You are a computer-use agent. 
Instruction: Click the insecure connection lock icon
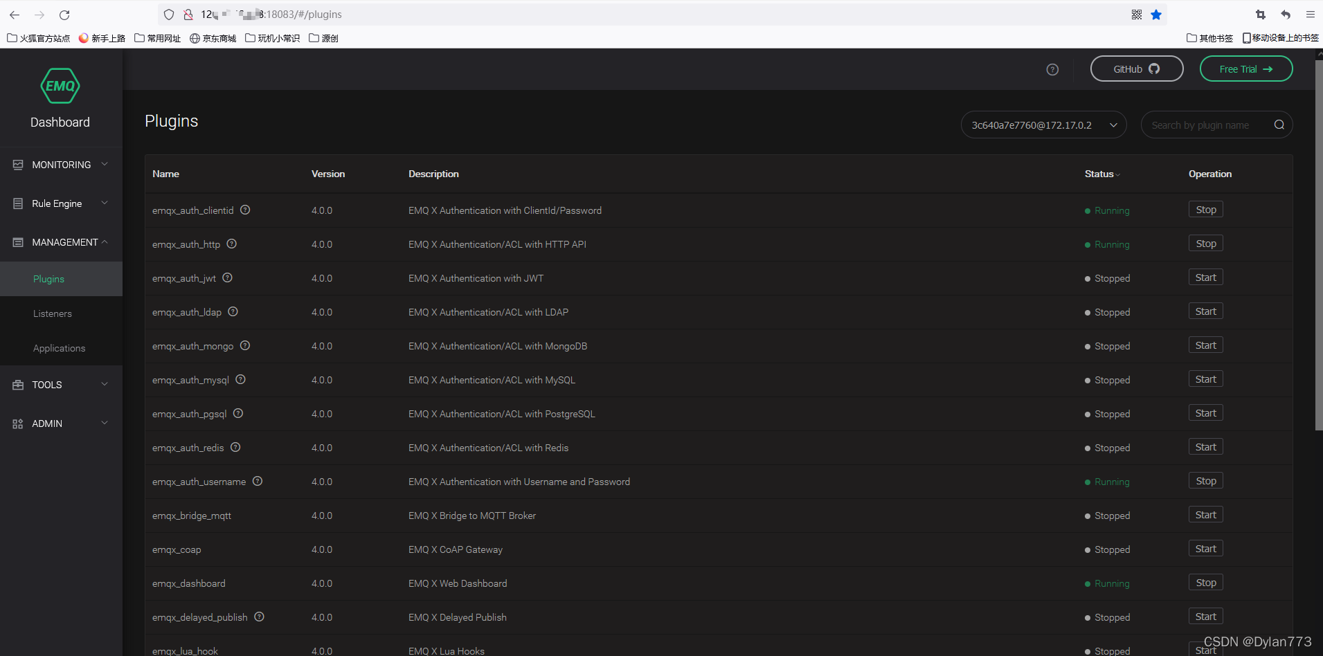click(x=188, y=15)
